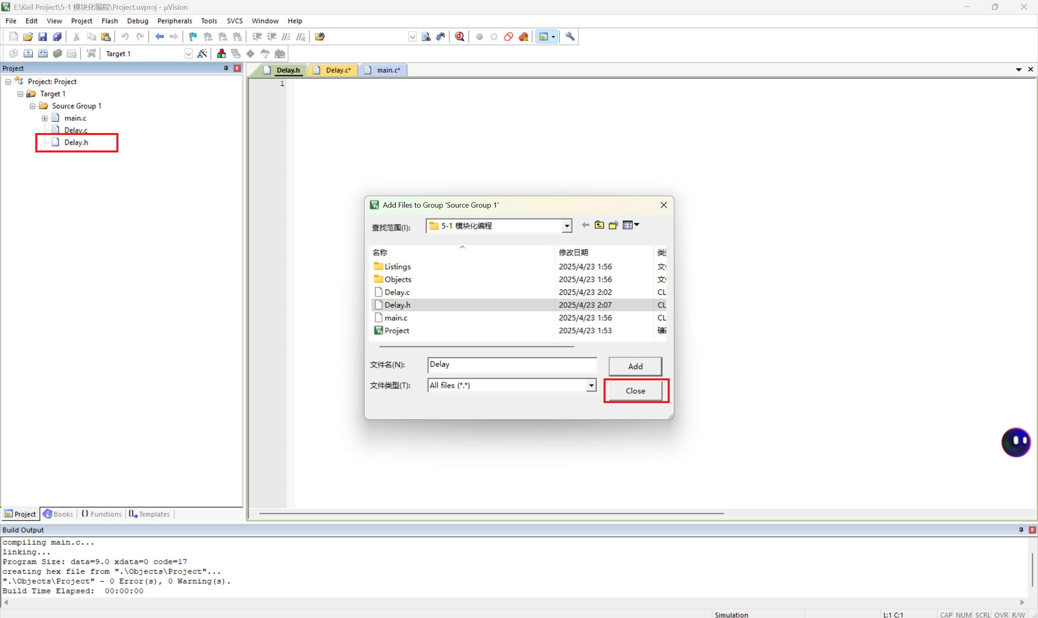Pin the Build Output panel
Screen dimensions: 1038x618
[1021, 529]
